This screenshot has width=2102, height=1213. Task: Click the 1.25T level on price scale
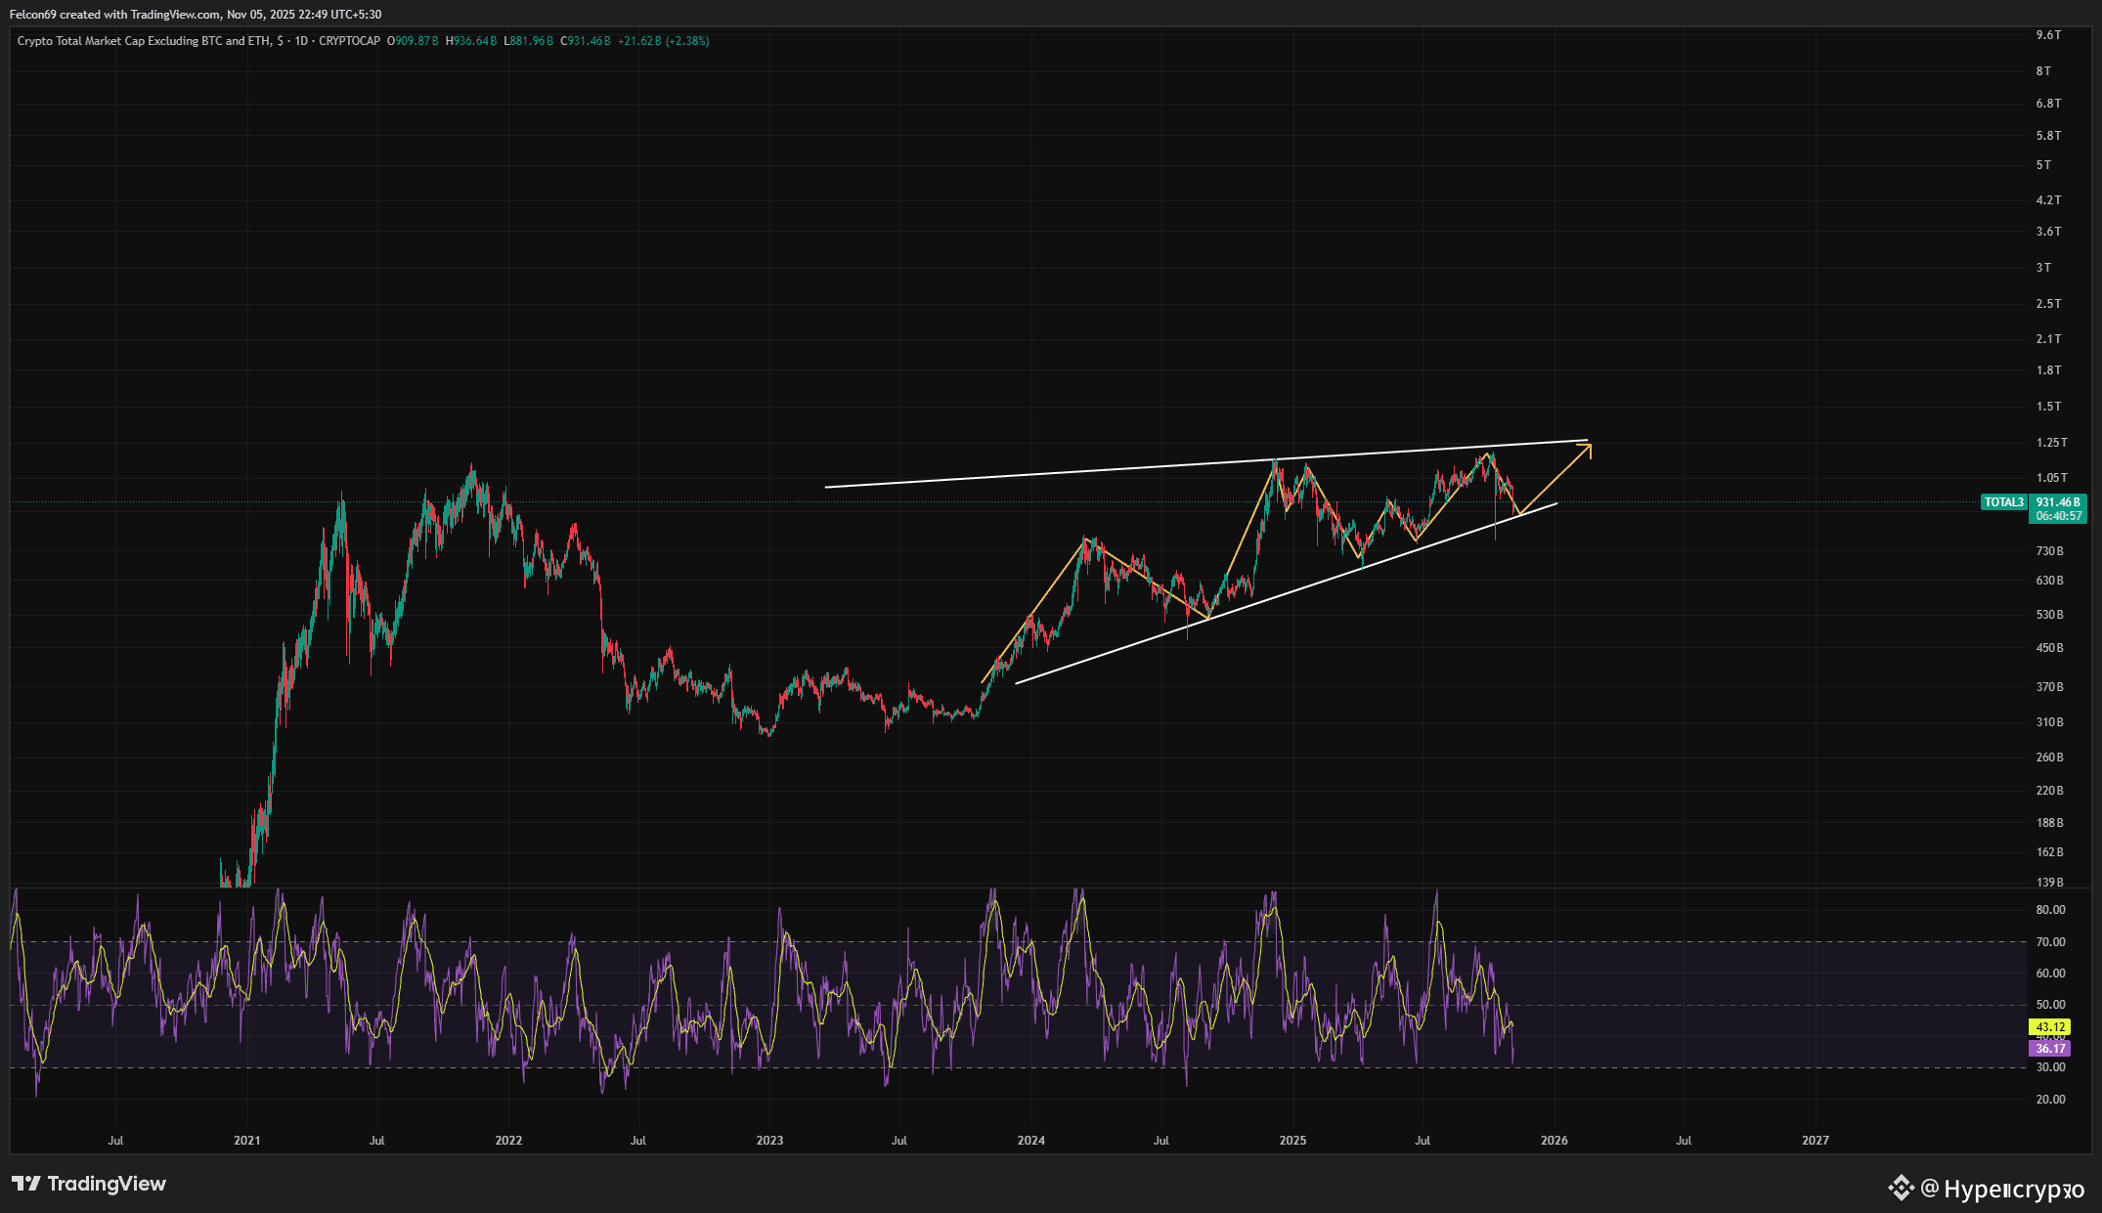coord(2051,443)
